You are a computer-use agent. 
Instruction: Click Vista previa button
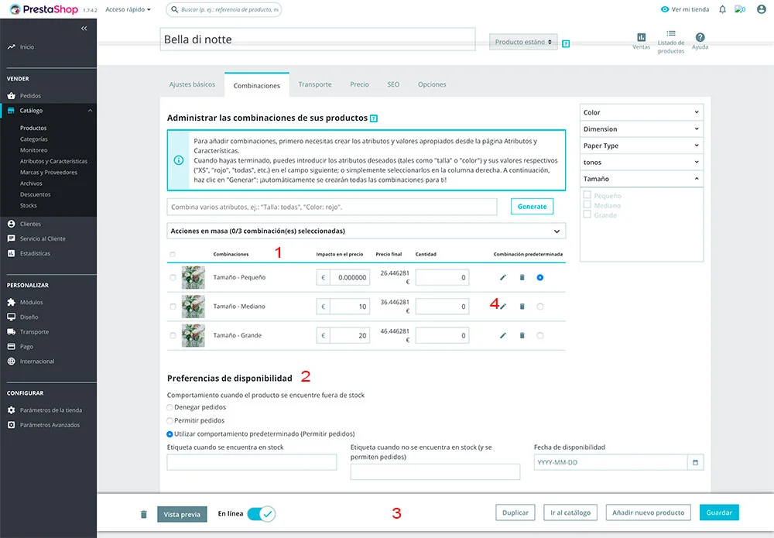pyautogui.click(x=182, y=514)
